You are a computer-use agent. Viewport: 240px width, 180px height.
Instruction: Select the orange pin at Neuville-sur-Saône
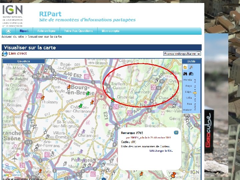click(x=40, y=171)
